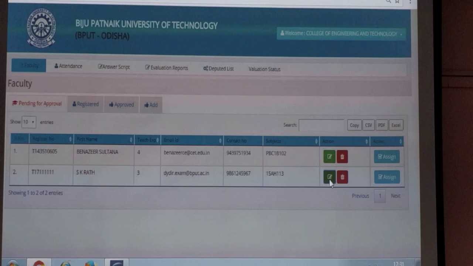Click delete icon for BENAZEER SULTANA row
The width and height of the screenshot is (473, 266).
tap(342, 157)
